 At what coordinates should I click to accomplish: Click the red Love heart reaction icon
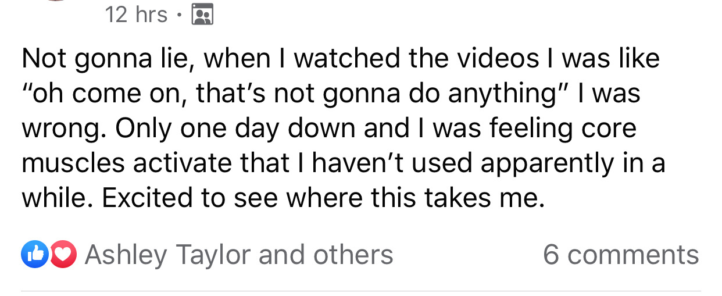(62, 255)
